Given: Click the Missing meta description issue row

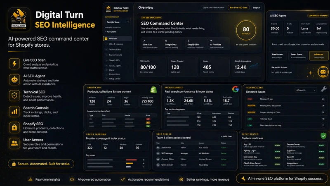Looking at the screenshot, I should click(x=286, y=106).
